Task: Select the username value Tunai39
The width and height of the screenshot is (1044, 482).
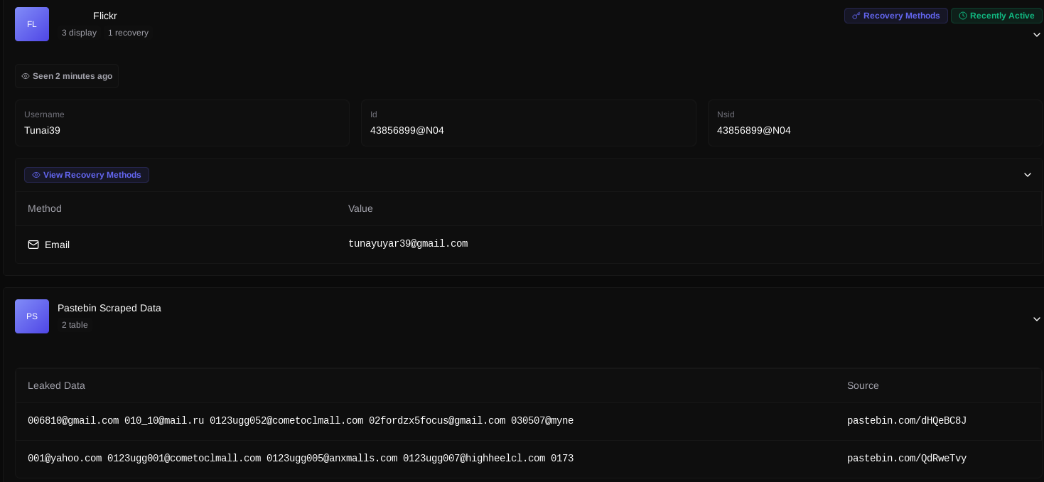Action: [42, 130]
